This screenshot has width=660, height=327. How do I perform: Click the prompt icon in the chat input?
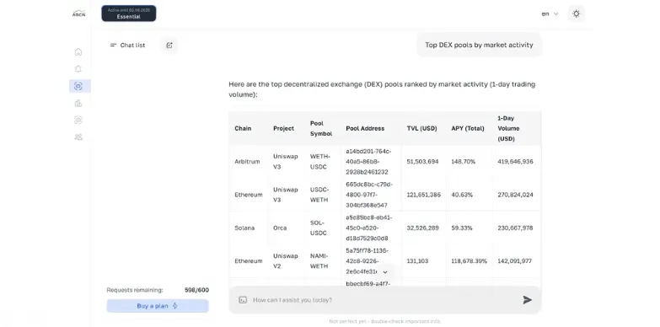[x=243, y=300]
